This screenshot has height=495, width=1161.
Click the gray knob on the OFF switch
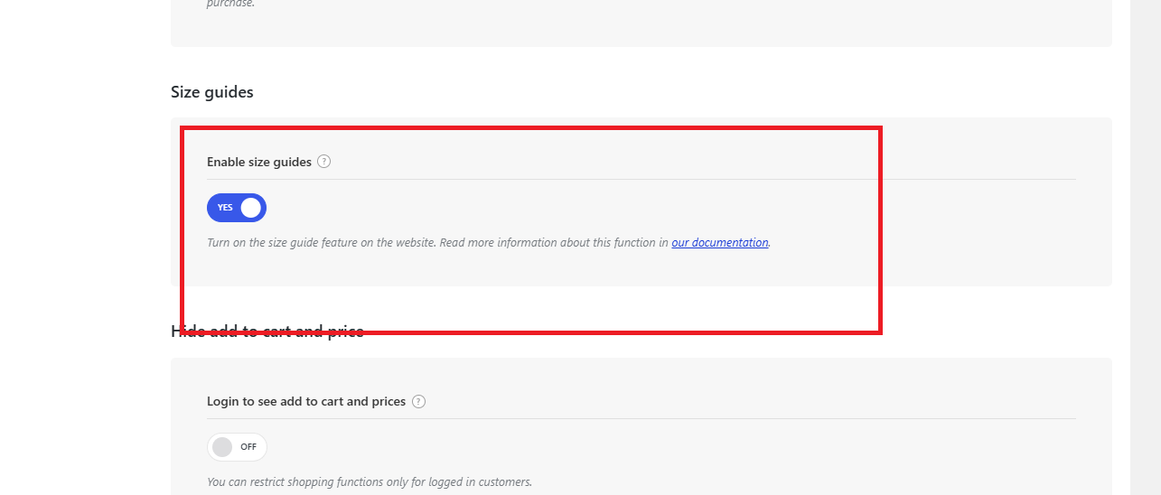[x=222, y=447]
